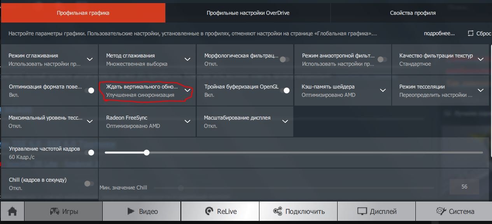The image size is (492, 224).
Task: Open Кэш-память шейдера dropdown
Action: 383,90
